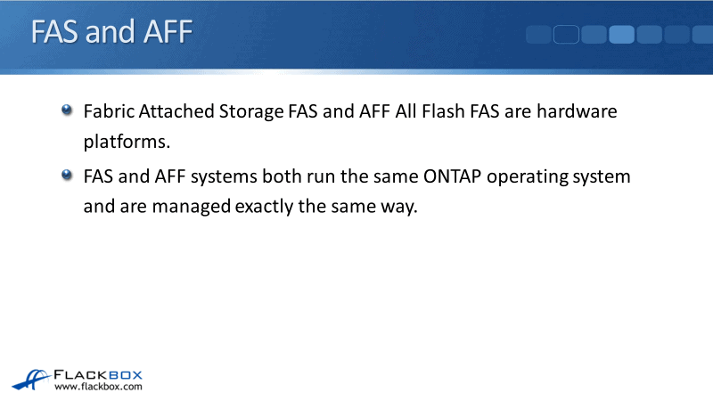Click the square right of the outlined one
The width and height of the screenshot is (713, 401).
coord(594,35)
